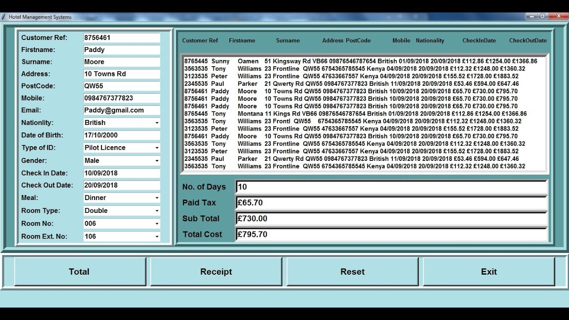Click the PostCode field containing QW55

pyautogui.click(x=122, y=86)
